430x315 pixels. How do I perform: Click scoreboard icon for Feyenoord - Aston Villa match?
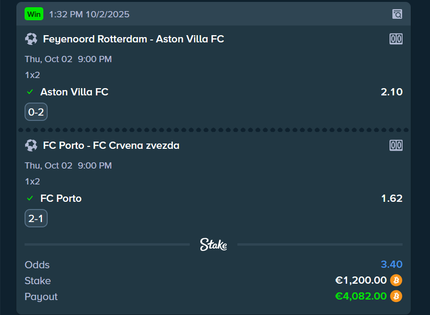coord(396,39)
